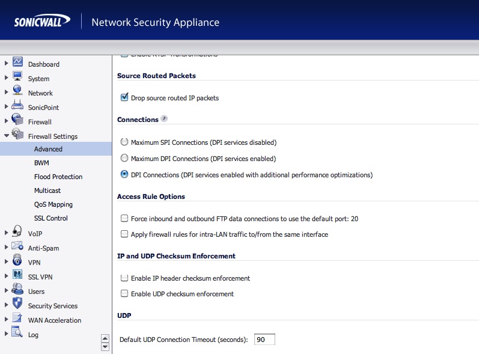Enable Force FTP data connections default port
This screenshot has width=479, height=354.
point(124,218)
